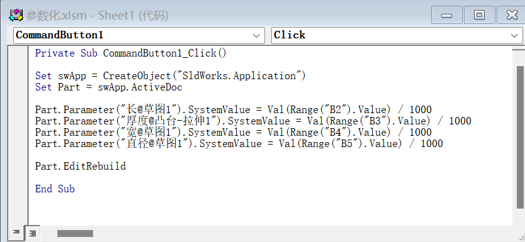Expand the CommandButton1 object dropdown arrow

pyautogui.click(x=256, y=35)
